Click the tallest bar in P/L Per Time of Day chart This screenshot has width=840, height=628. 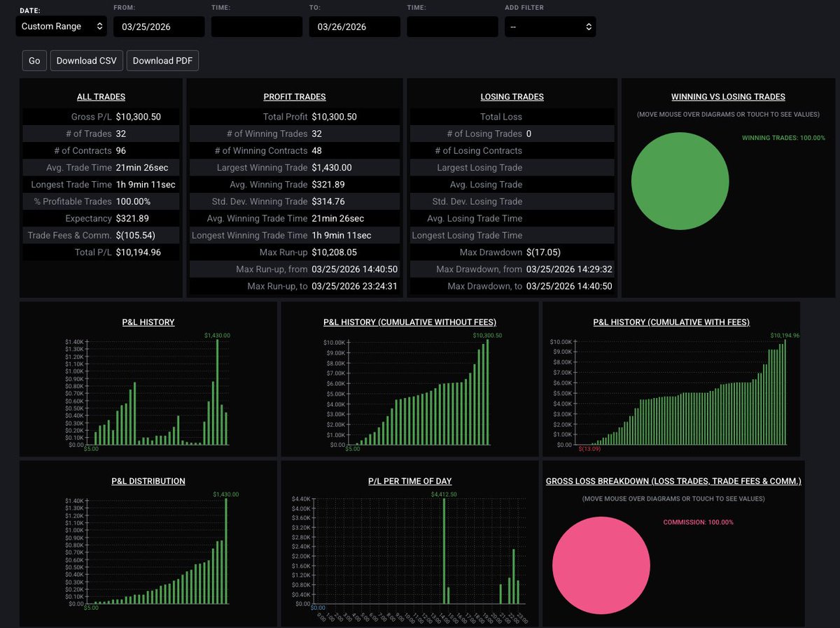click(444, 551)
